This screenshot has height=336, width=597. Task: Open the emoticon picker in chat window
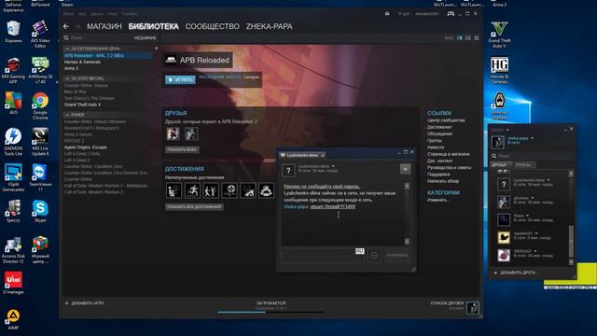(374, 255)
